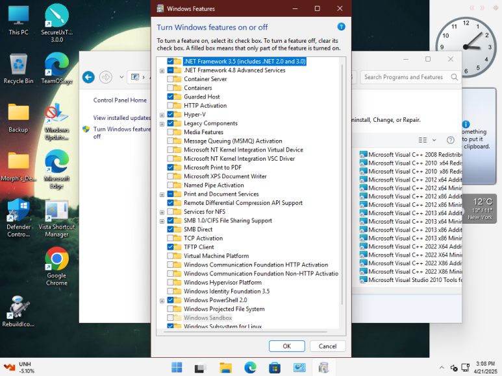Select the Backup folder on desktop
502x376 pixels.
pos(18,118)
